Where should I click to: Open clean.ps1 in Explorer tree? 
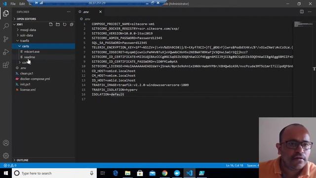[27, 73]
